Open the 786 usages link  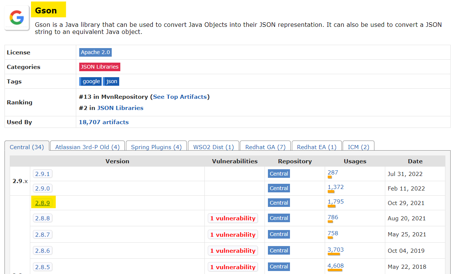pyautogui.click(x=333, y=217)
